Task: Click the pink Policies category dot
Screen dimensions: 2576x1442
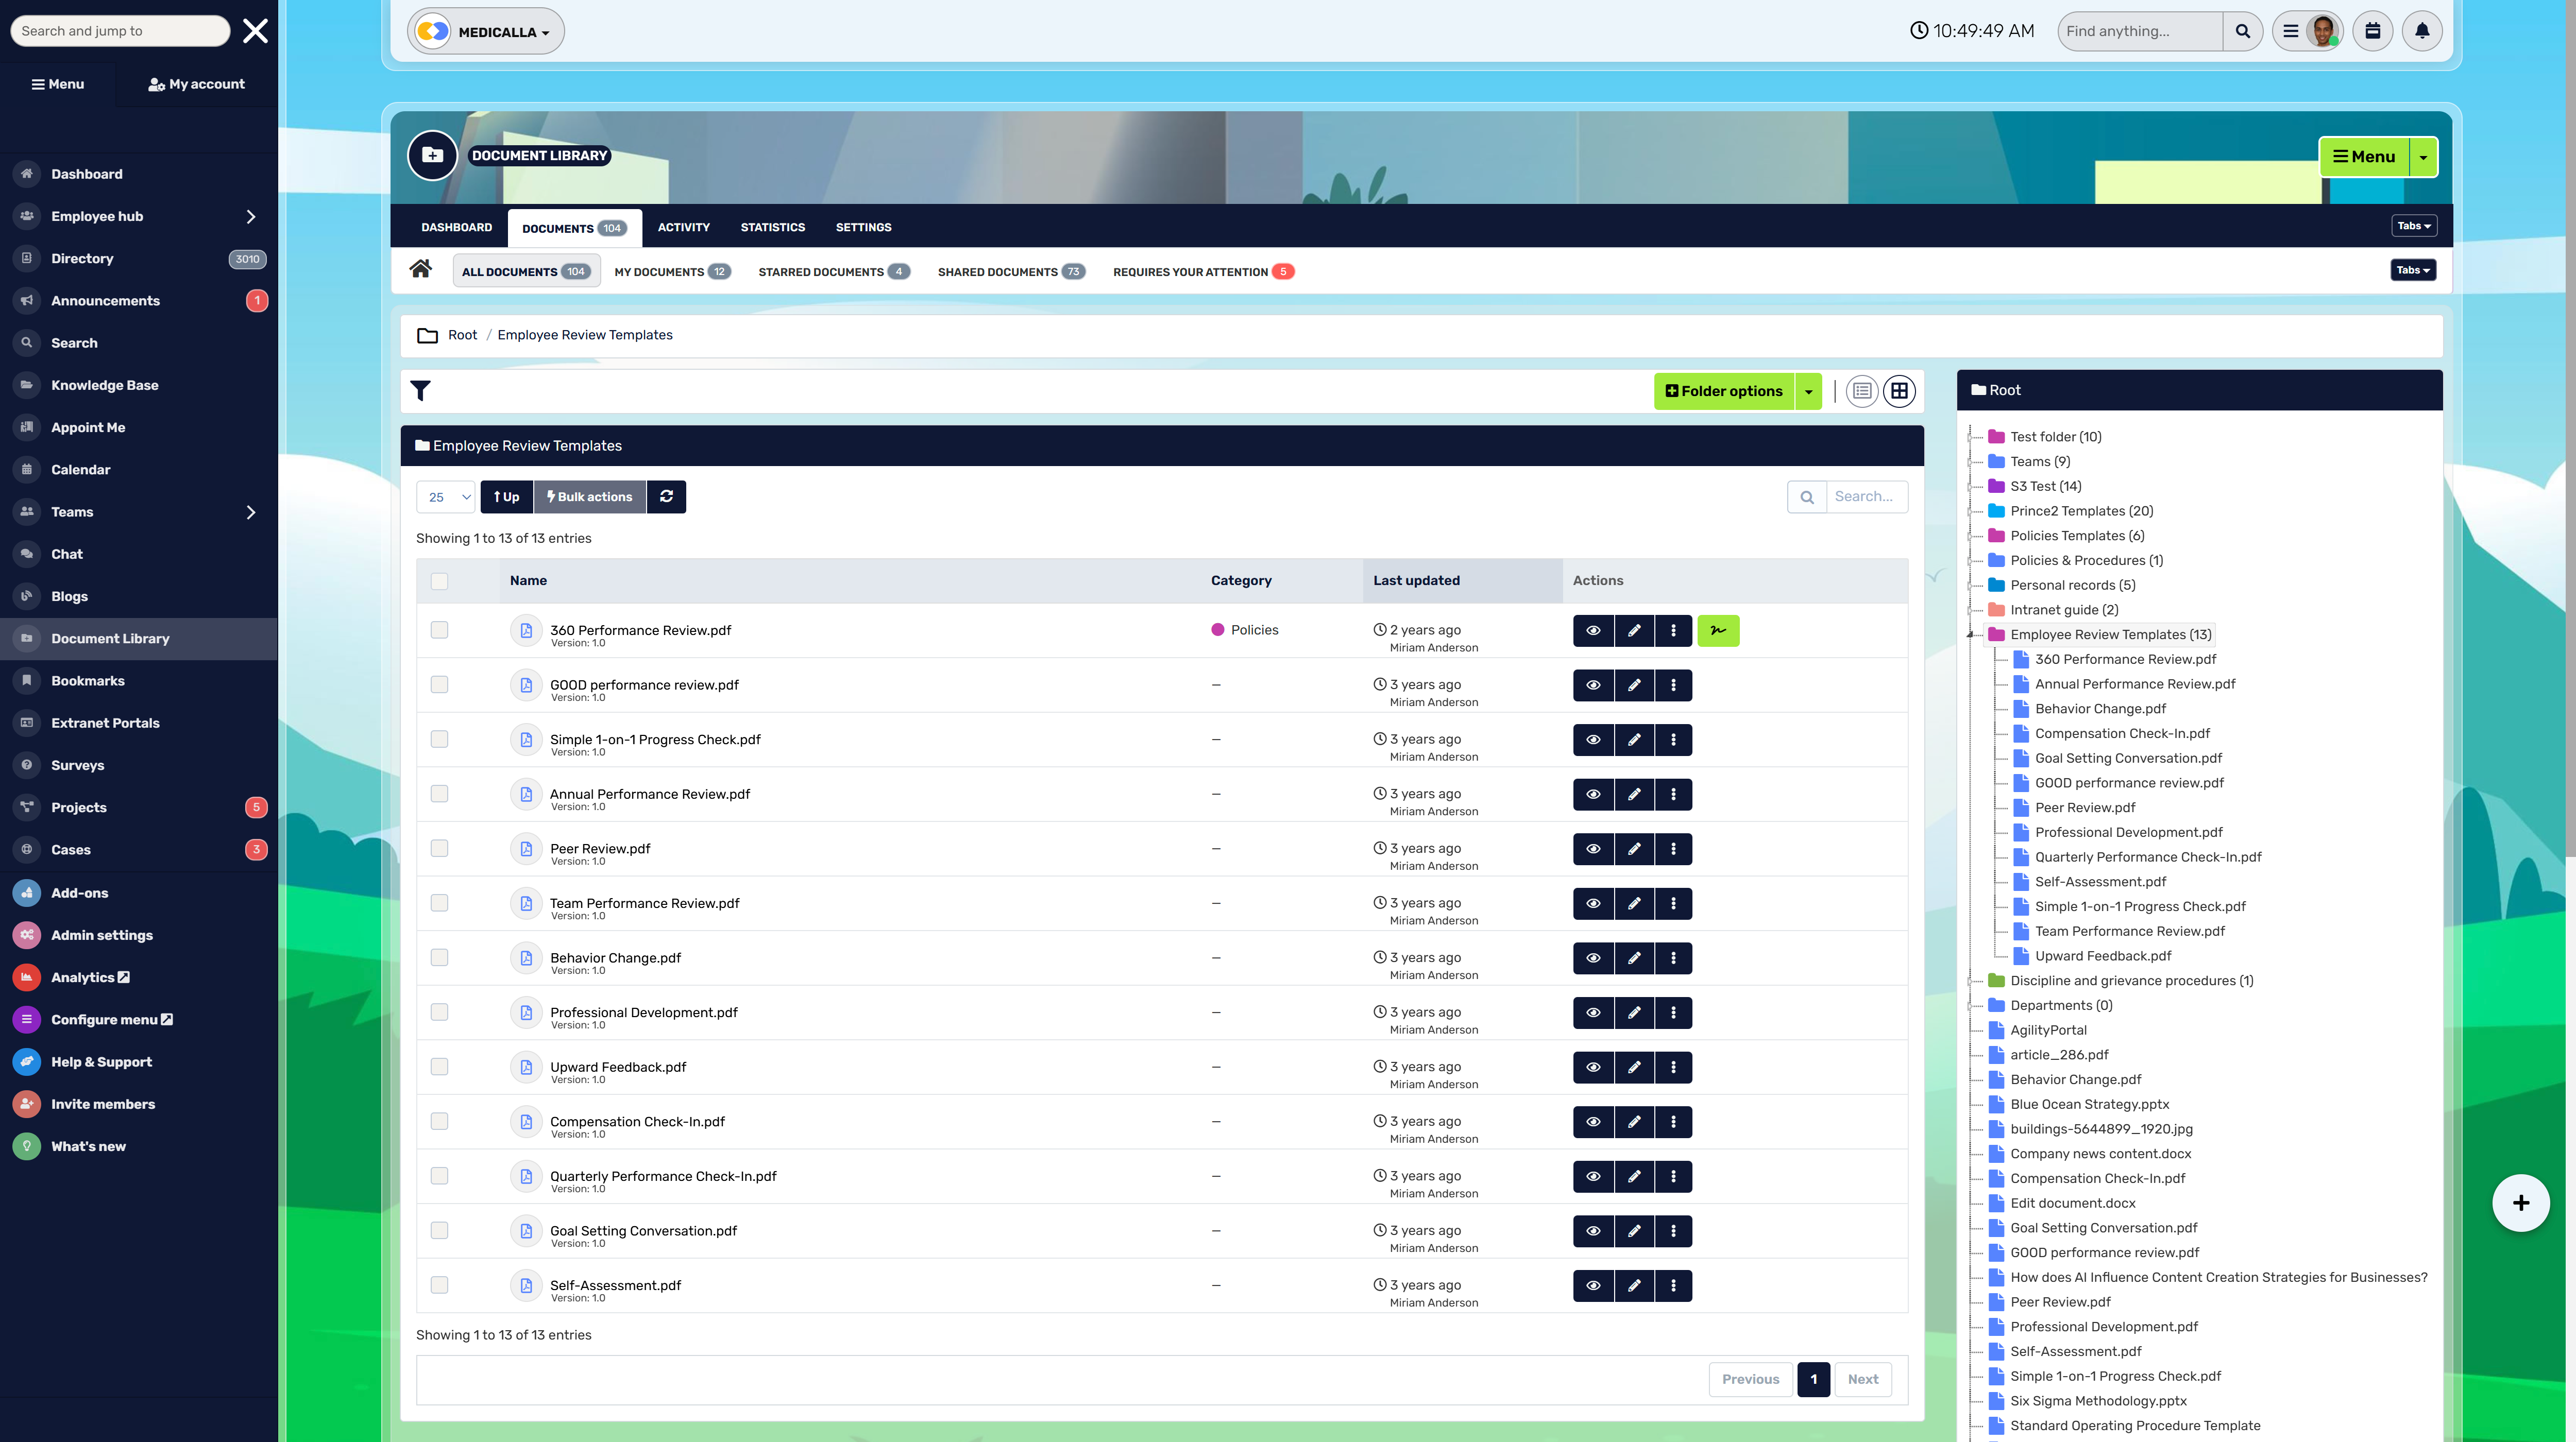Action: 1217,629
